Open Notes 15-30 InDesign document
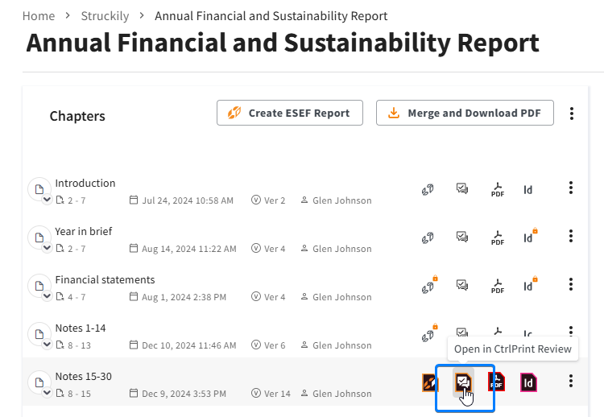This screenshot has width=604, height=417. 528,382
